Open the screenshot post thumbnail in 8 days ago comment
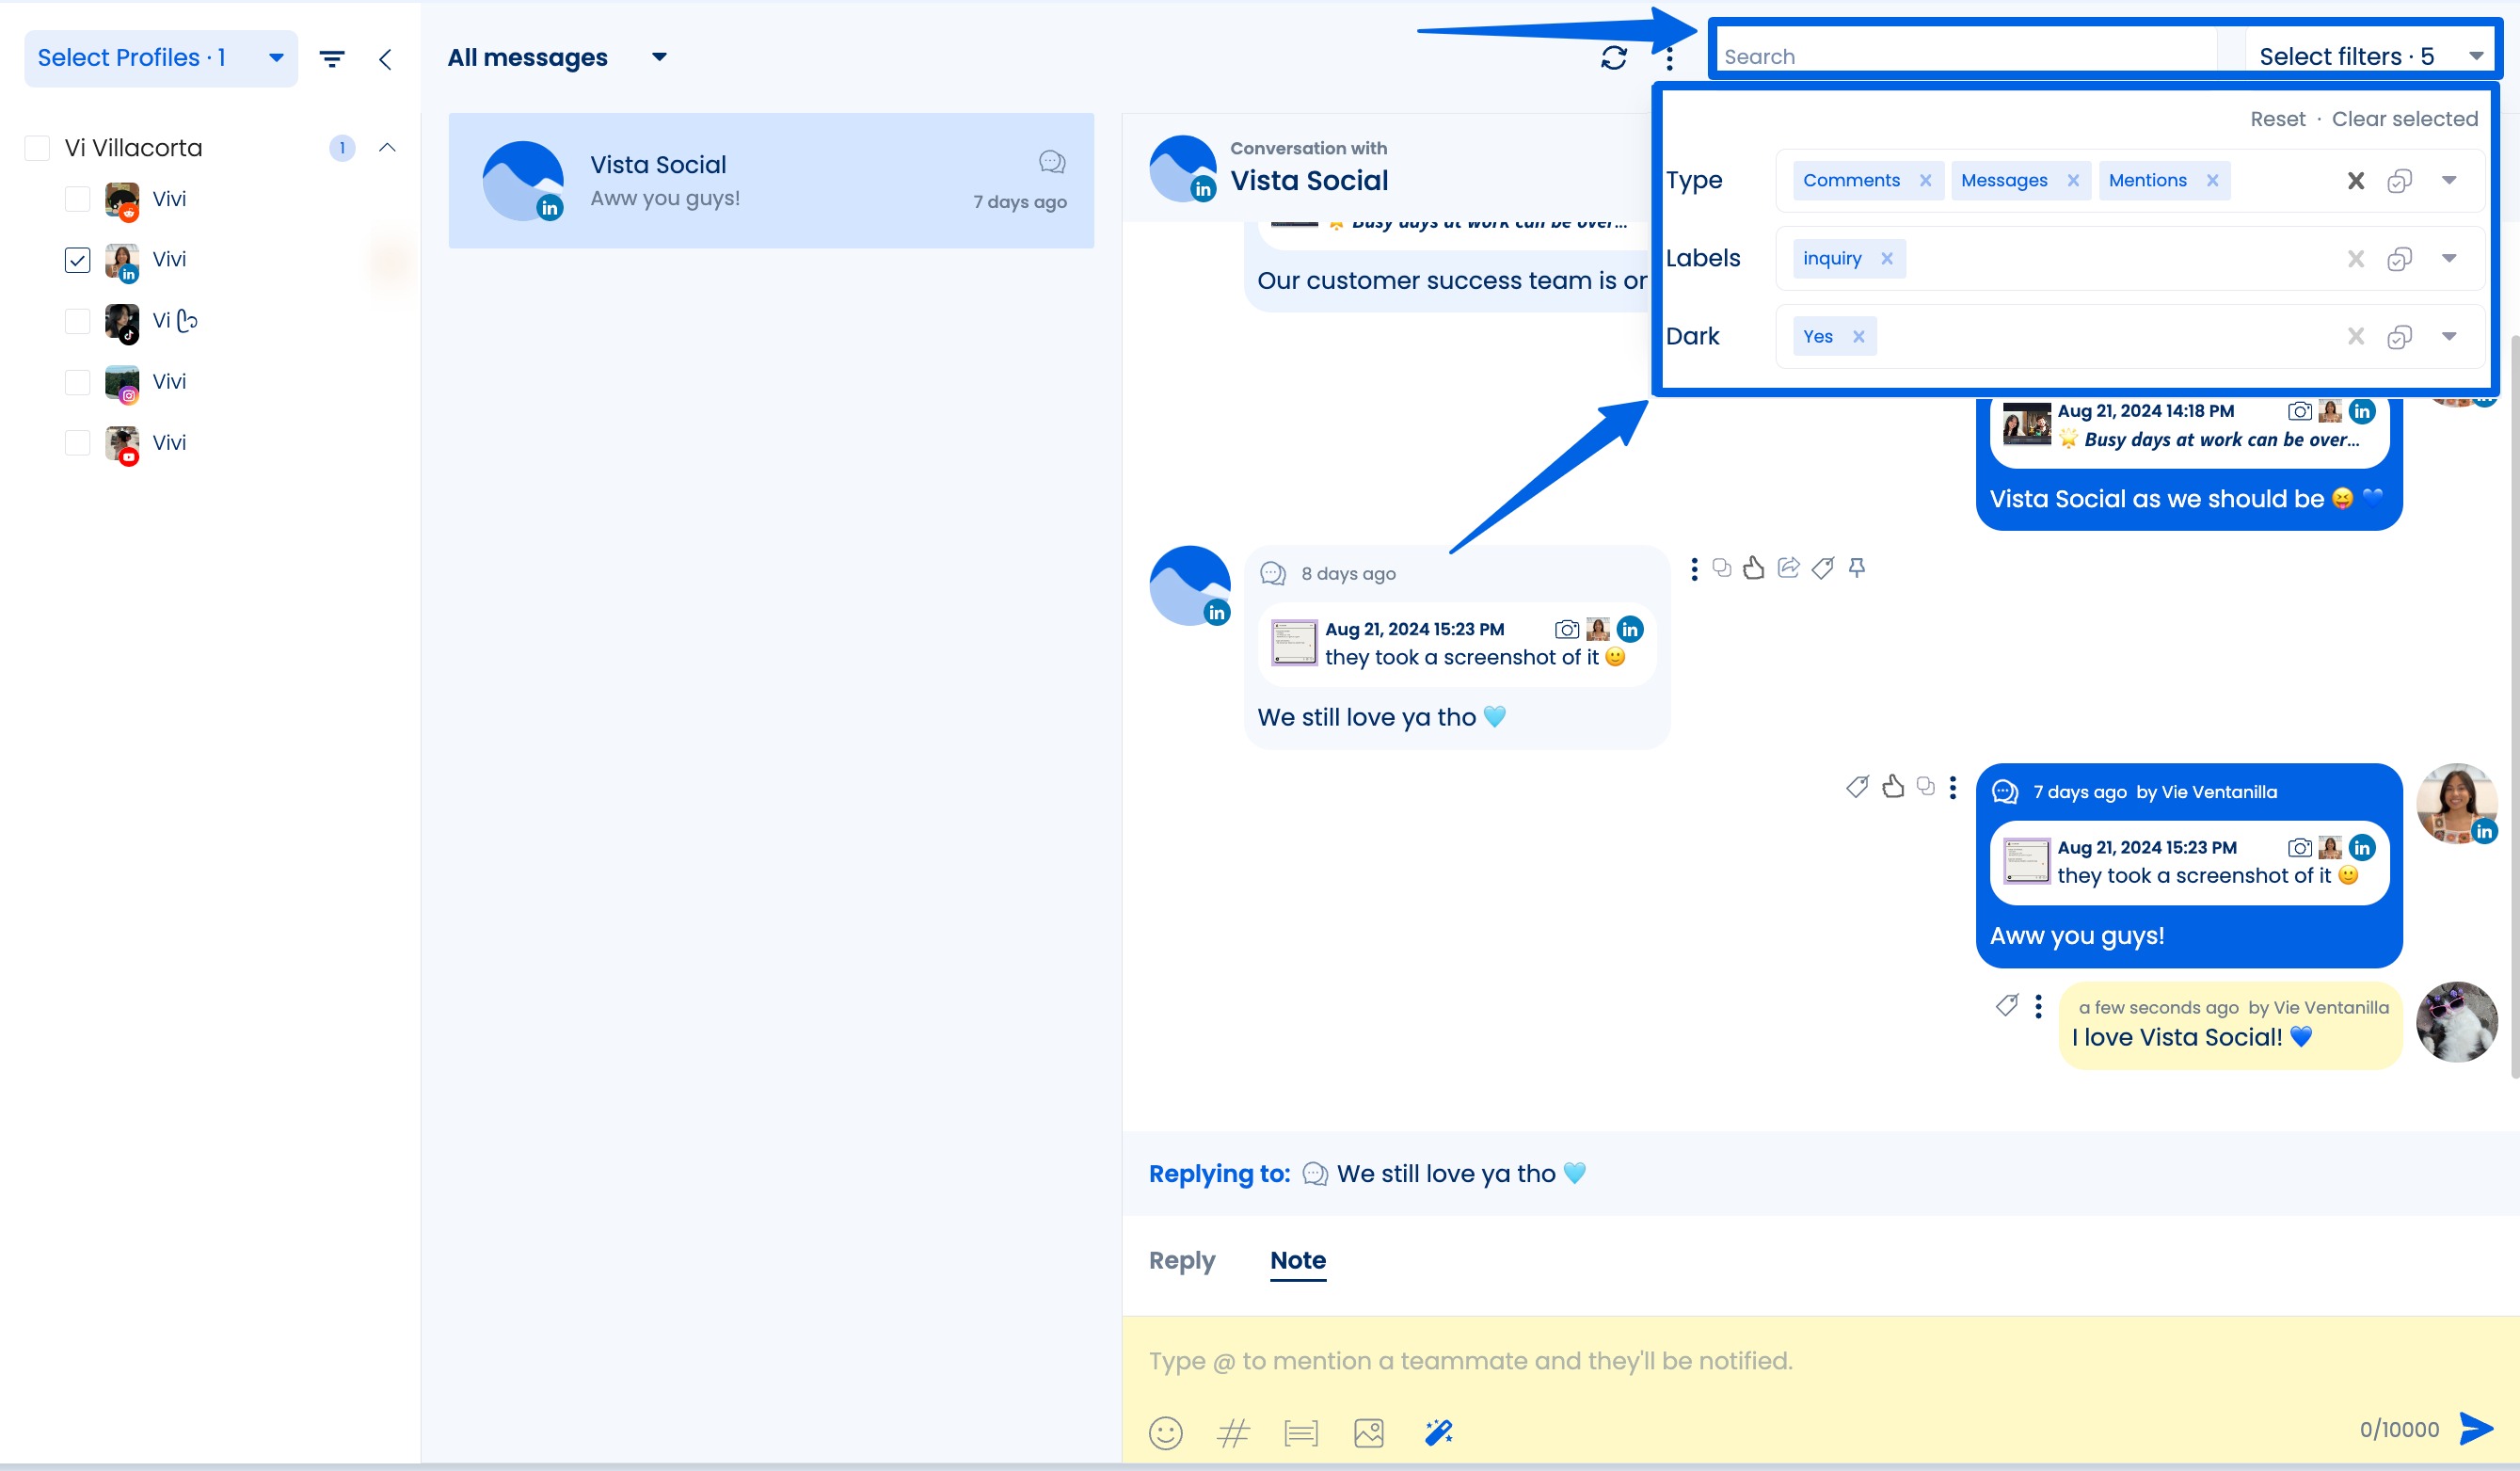Image resolution: width=2520 pixels, height=1471 pixels. coord(1294,643)
